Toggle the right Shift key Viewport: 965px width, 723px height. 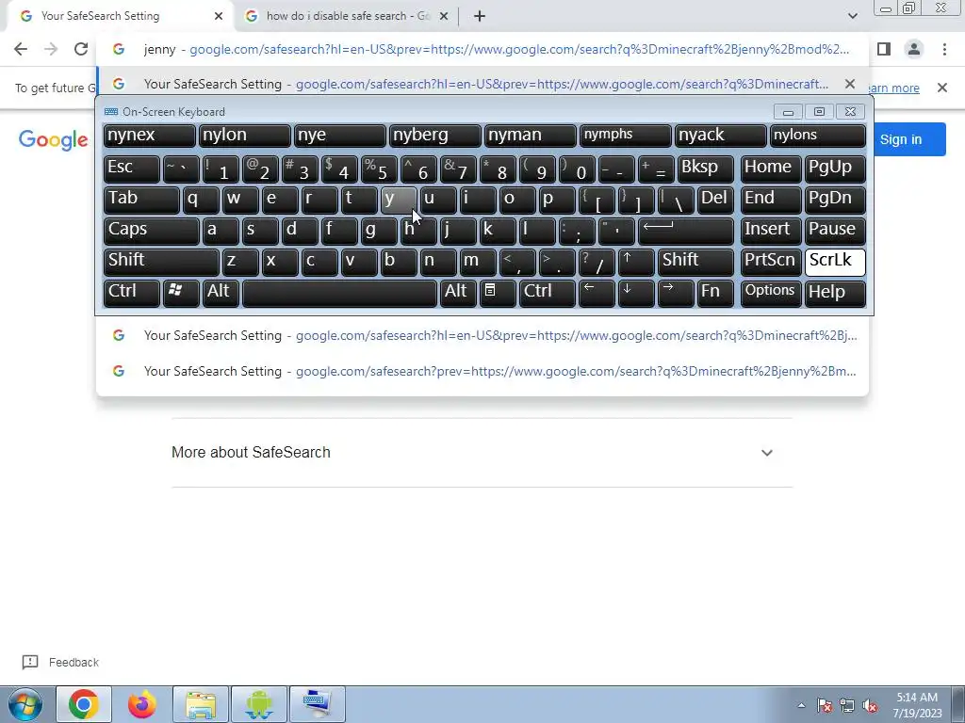point(695,262)
